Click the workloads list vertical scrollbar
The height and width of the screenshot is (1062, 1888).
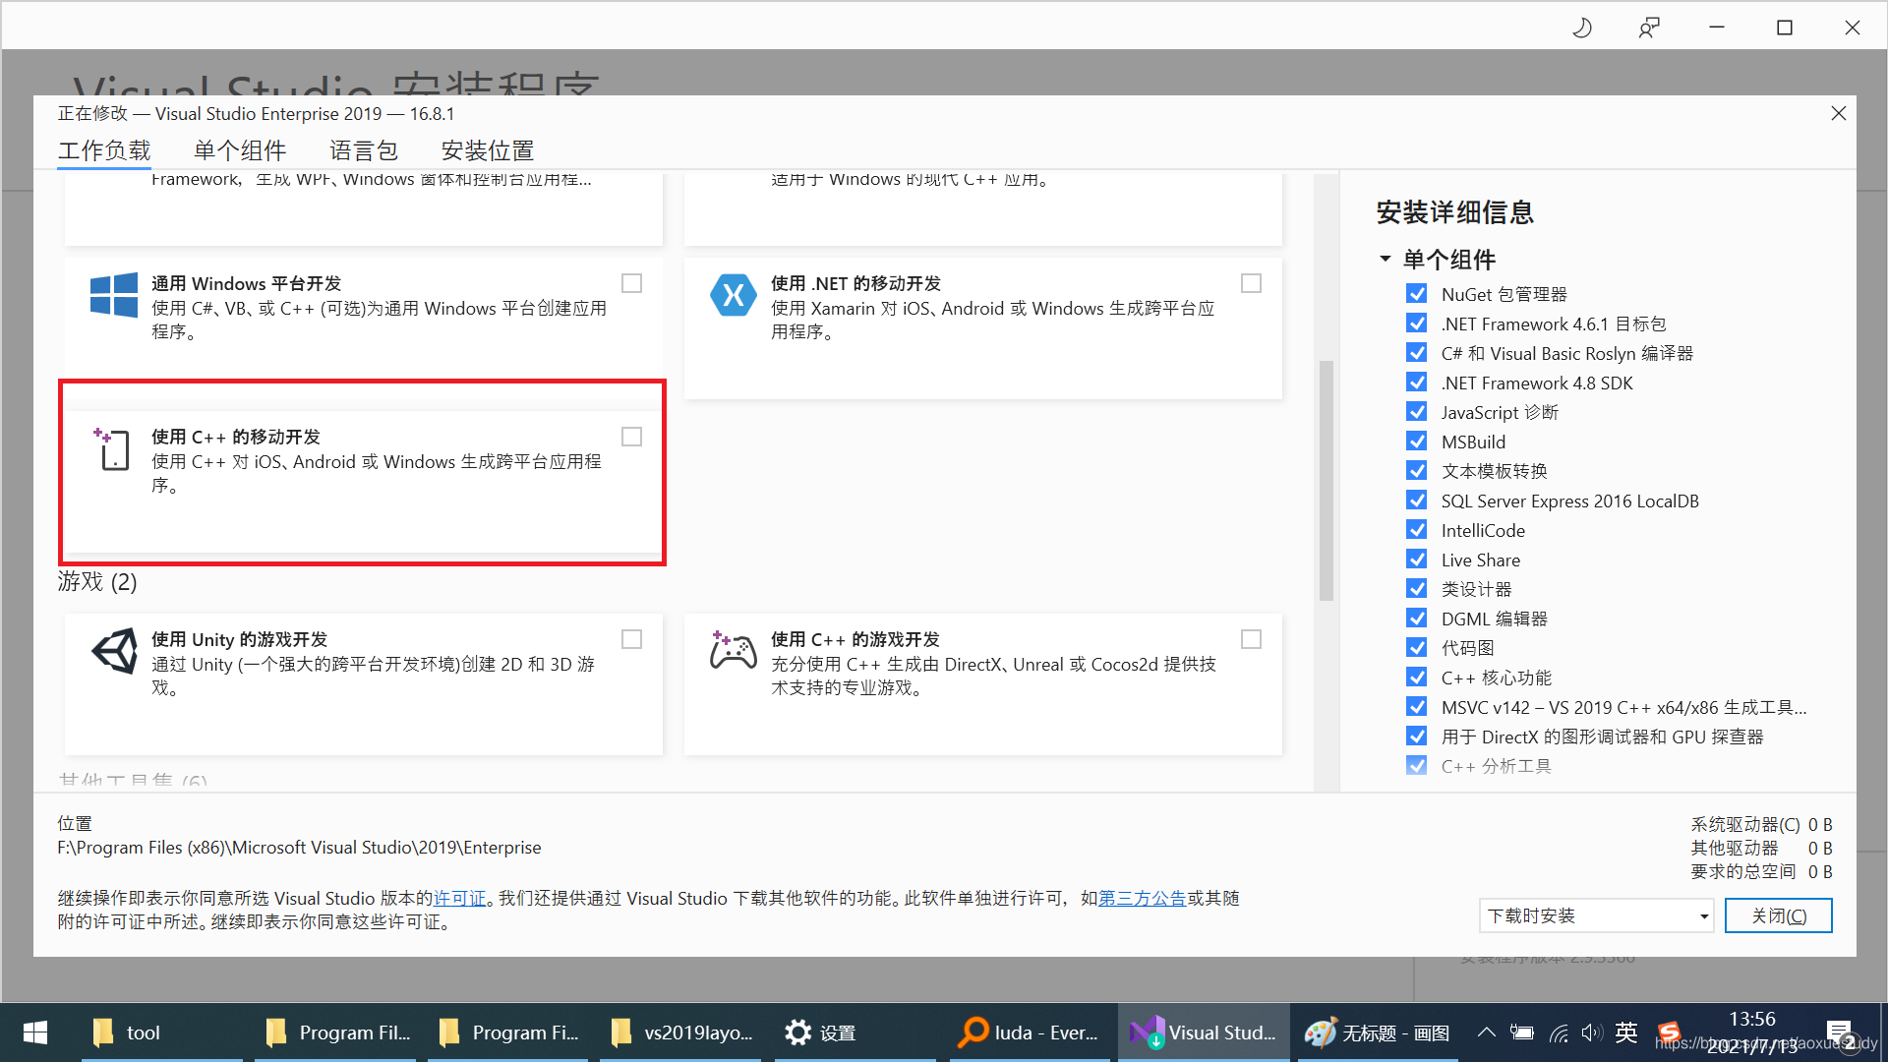1326,480
